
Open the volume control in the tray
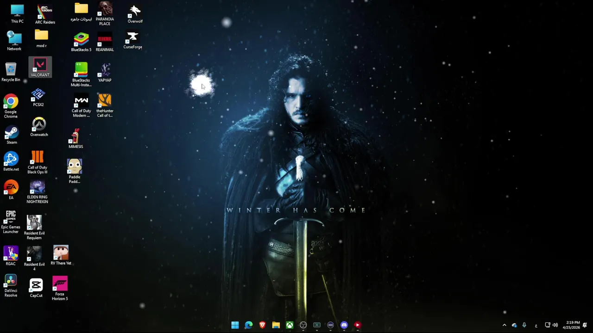click(x=555, y=325)
